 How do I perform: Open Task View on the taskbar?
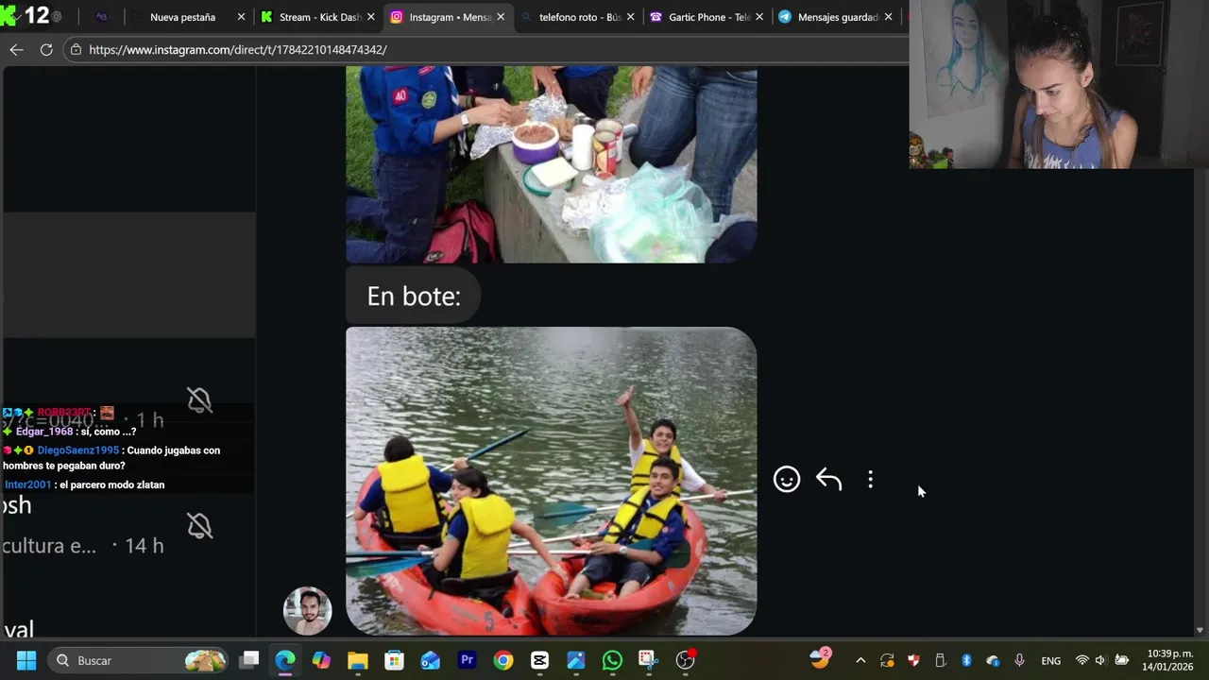point(249,660)
